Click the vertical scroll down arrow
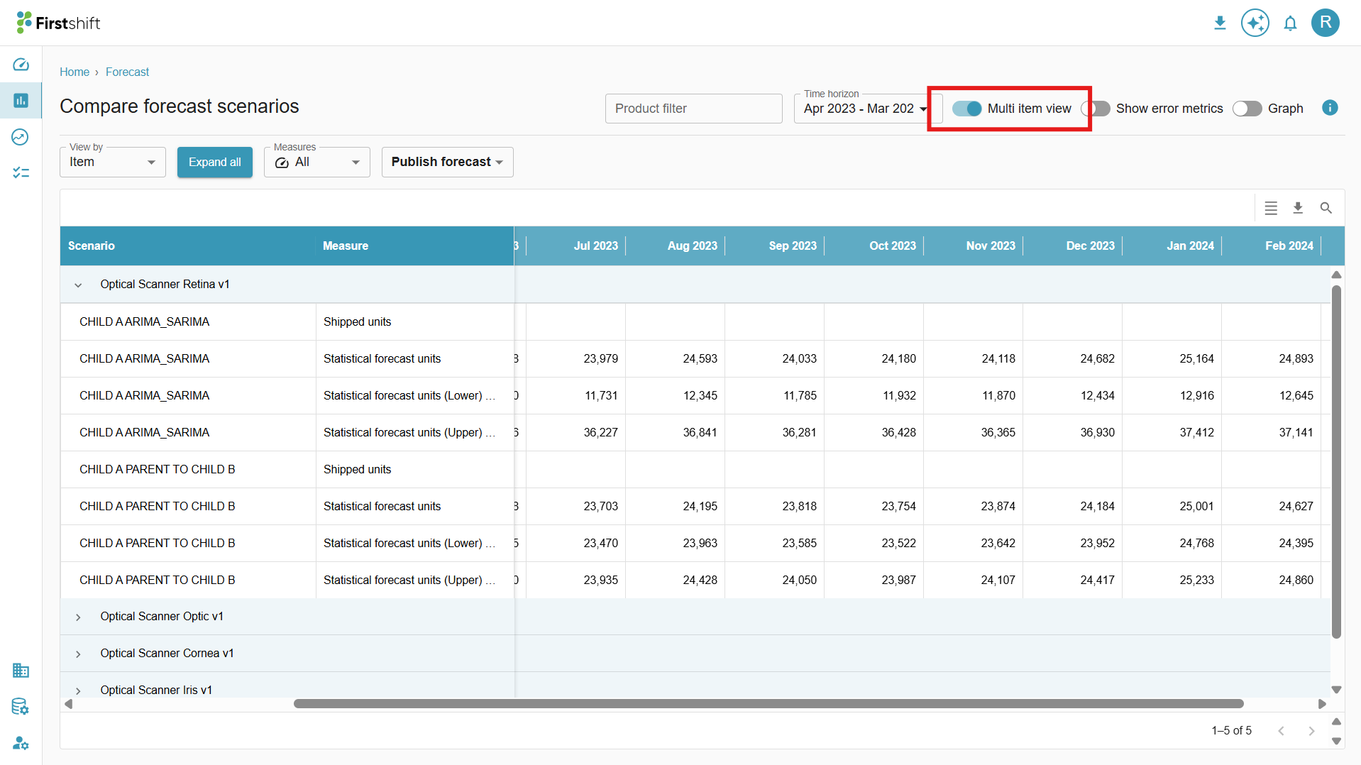 1336,690
